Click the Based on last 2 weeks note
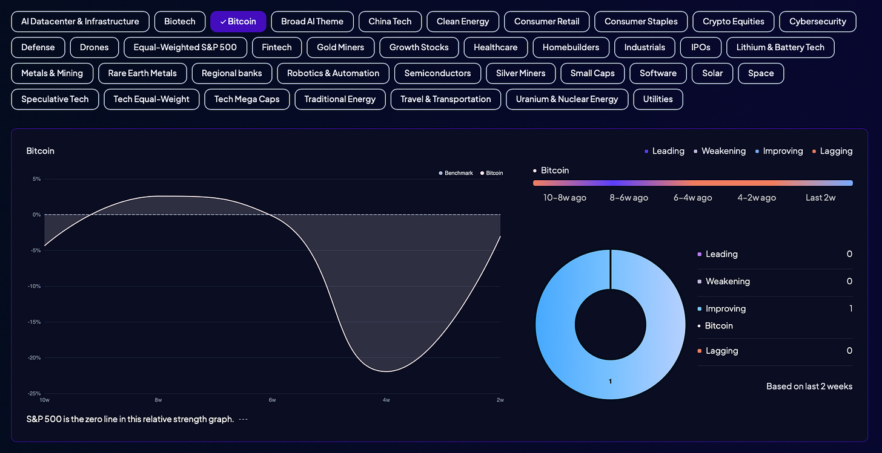The image size is (882, 453). tap(809, 386)
